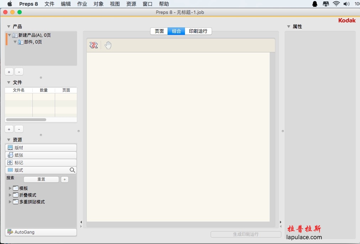360x244 pixels.
Task: Collapse the 产品 panel section
Action: 9,27
